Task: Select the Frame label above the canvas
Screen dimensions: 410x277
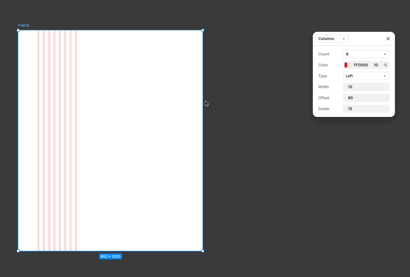Action: pyautogui.click(x=24, y=25)
